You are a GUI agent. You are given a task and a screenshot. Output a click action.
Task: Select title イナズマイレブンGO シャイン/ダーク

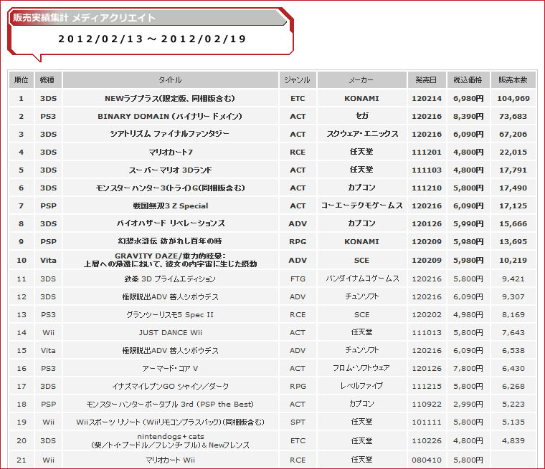171,387
